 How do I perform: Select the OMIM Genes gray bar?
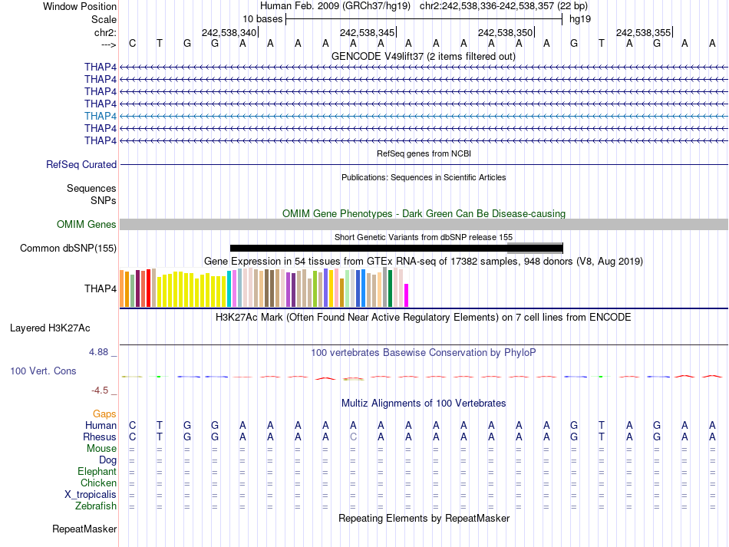(x=424, y=225)
